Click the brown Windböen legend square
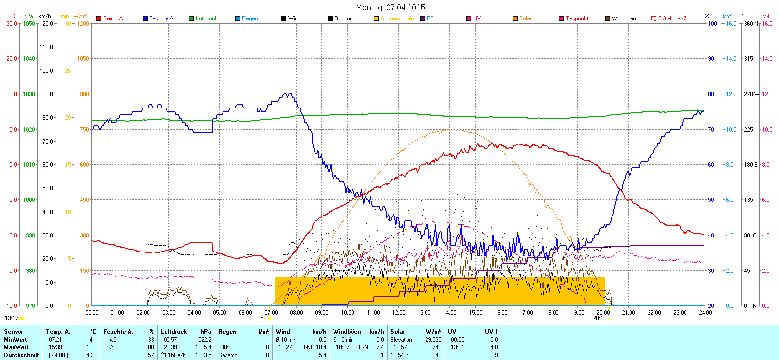 coord(608,18)
